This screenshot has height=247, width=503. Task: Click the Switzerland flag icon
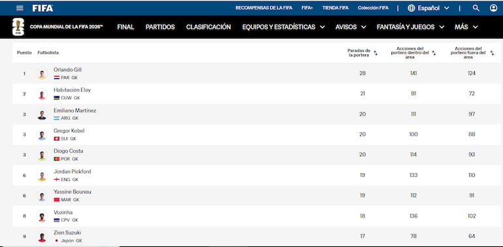(x=56, y=139)
